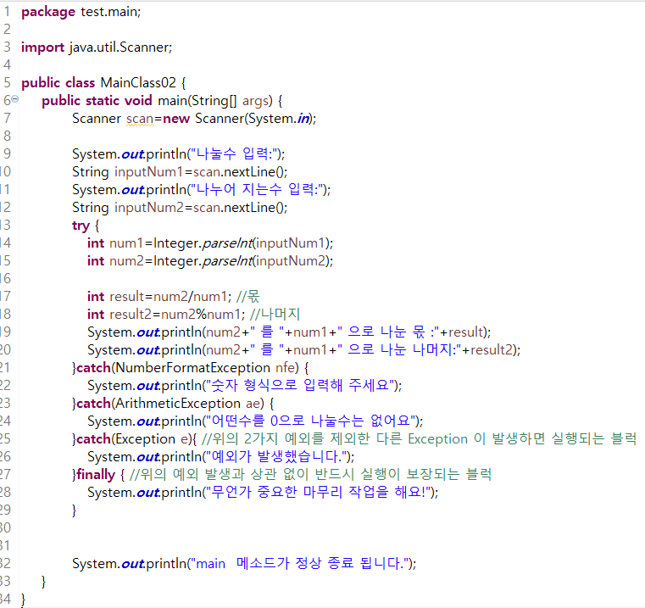This screenshot has height=608, width=645.
Task: Click the comment '//나머지'
Action: click(275, 315)
